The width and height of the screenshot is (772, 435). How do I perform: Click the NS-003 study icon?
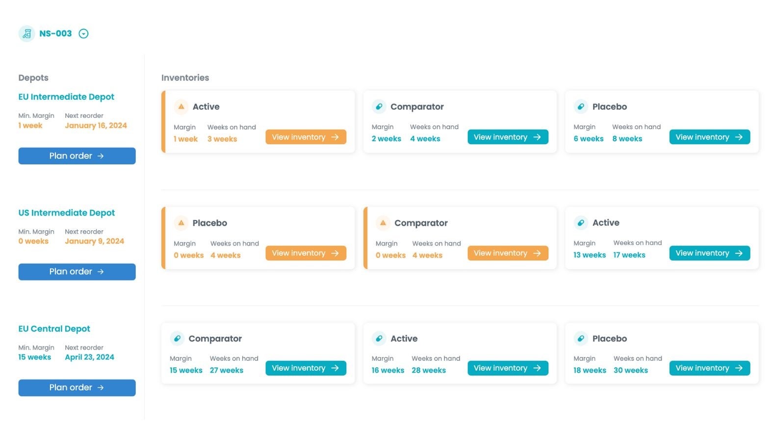26,33
